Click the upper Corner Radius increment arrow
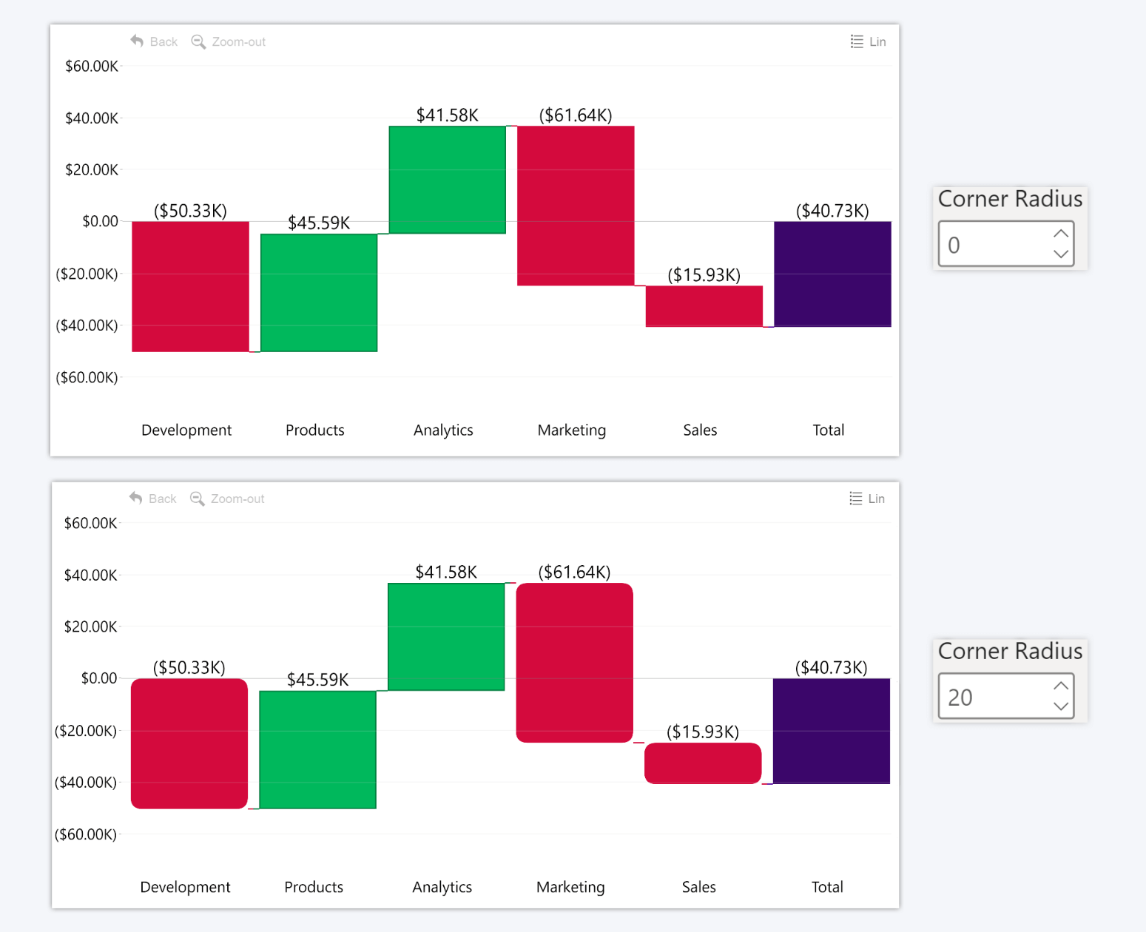The width and height of the screenshot is (1146, 932). point(1060,233)
